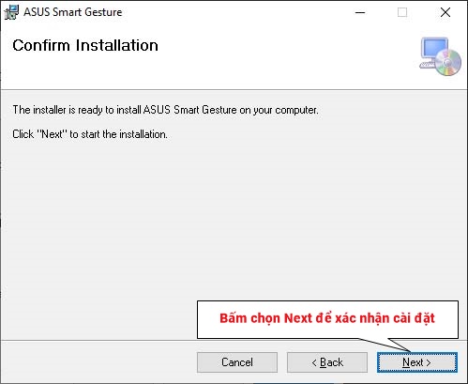Click the installer icon in the title bar
468x384 pixels.
tap(11, 12)
